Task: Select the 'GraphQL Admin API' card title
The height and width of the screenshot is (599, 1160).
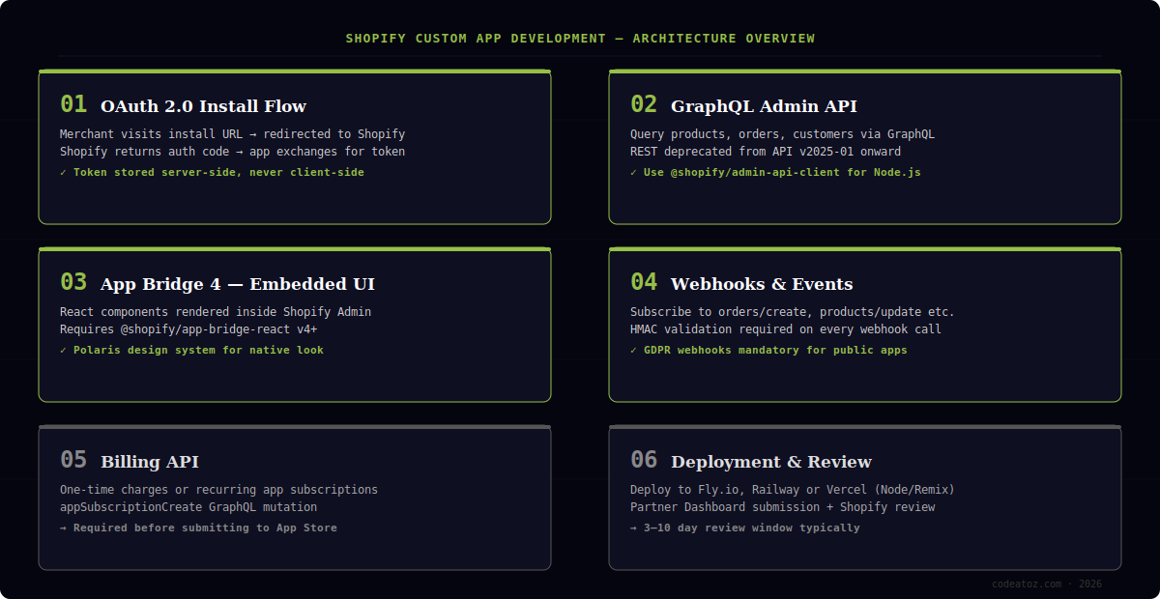Action: 764,106
